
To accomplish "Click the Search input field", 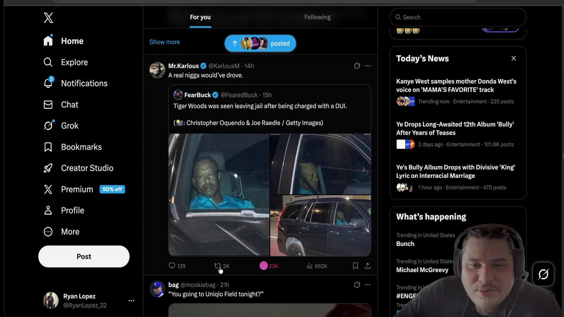I will pyautogui.click(x=458, y=17).
